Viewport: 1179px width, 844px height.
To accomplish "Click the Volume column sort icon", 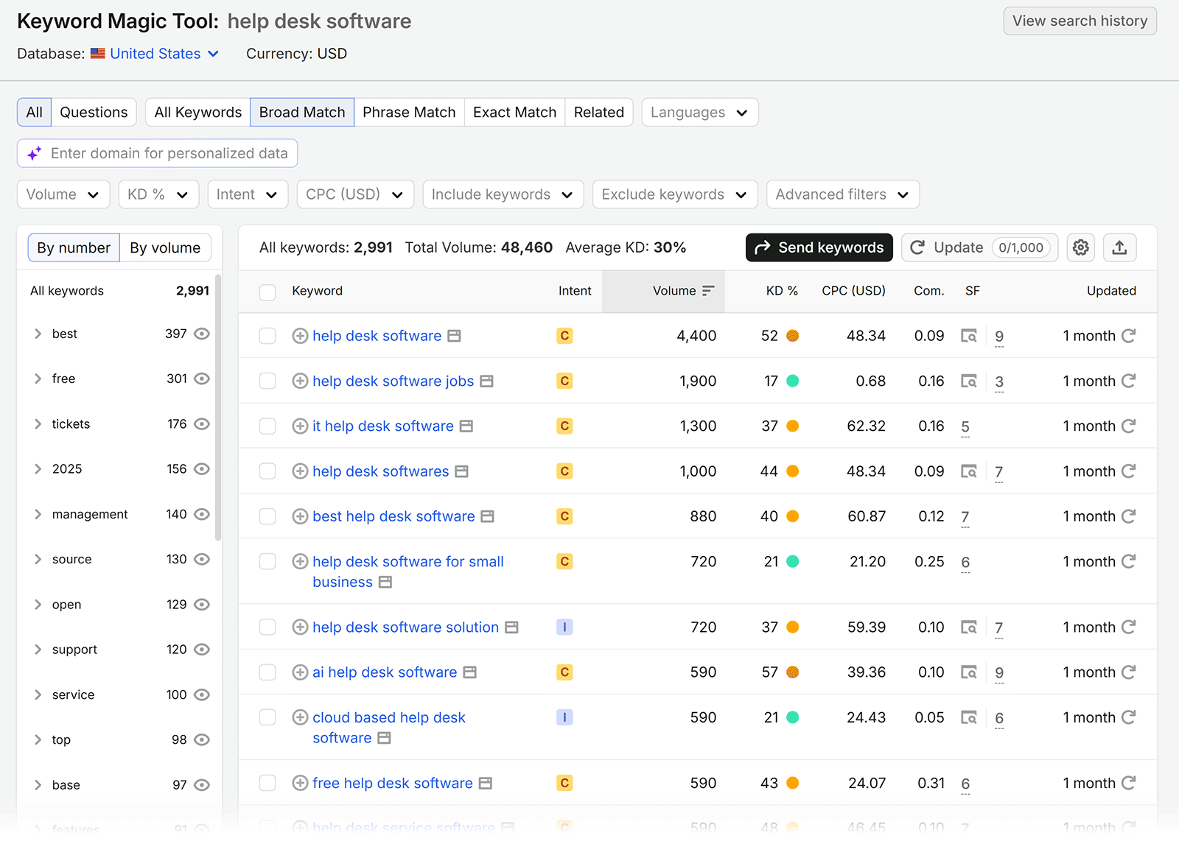I will (708, 291).
